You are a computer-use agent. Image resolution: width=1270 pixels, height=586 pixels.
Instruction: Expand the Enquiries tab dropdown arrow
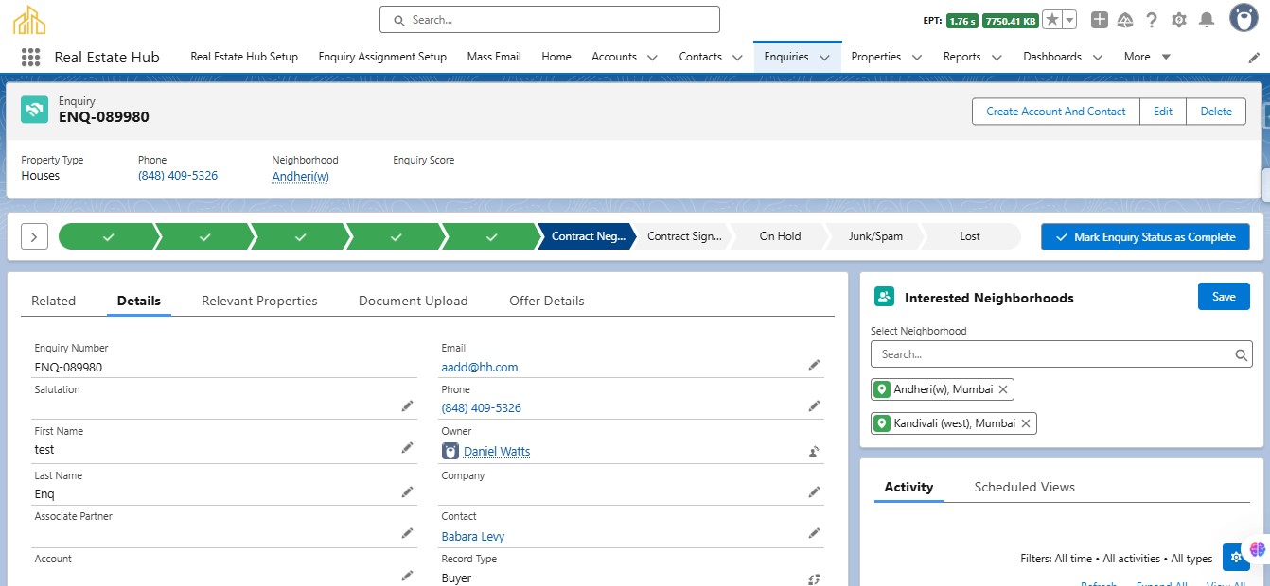pyautogui.click(x=824, y=58)
